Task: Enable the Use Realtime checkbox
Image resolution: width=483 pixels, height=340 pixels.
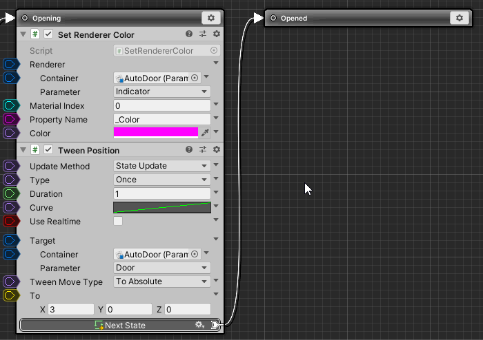Action: 118,221
